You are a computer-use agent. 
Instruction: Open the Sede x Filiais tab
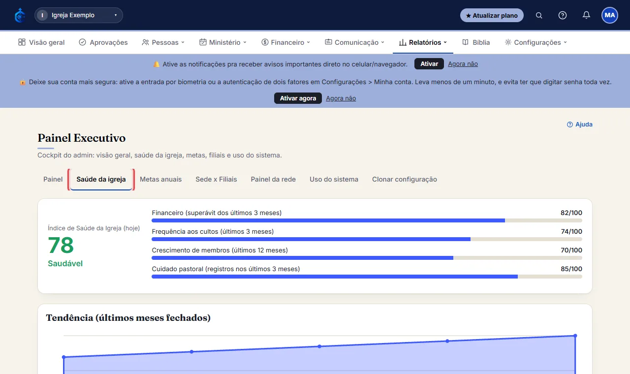216,179
